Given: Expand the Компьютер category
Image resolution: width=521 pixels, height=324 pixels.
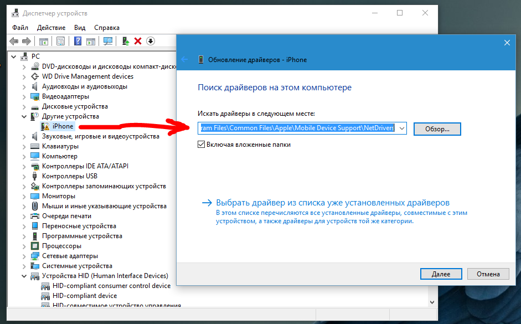Looking at the screenshot, I should pos(24,157).
